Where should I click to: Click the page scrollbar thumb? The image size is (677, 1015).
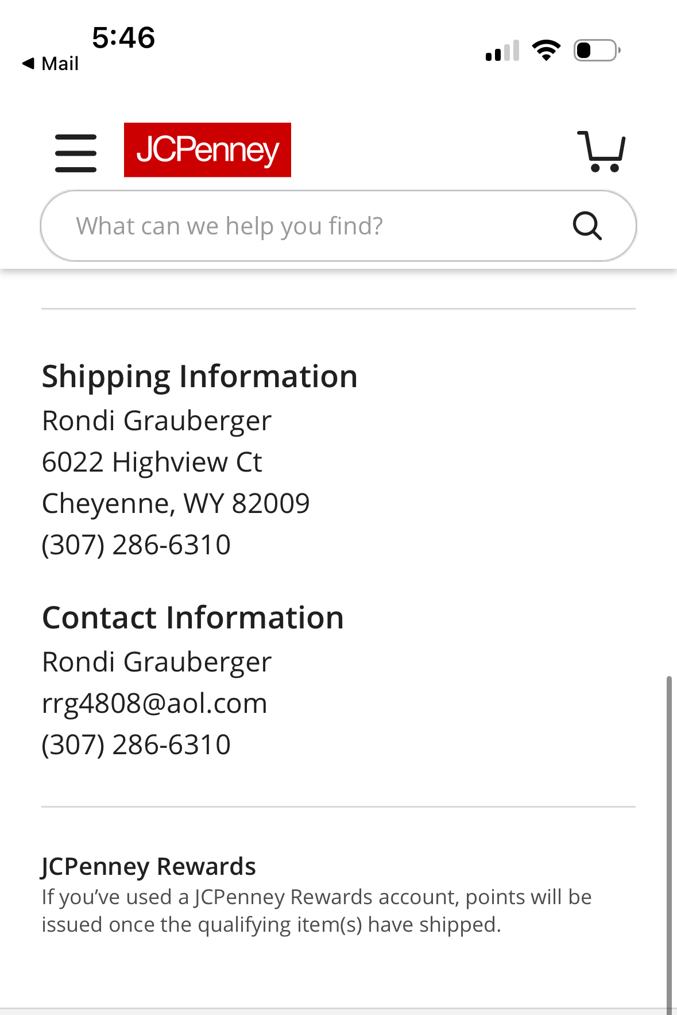[669, 845]
